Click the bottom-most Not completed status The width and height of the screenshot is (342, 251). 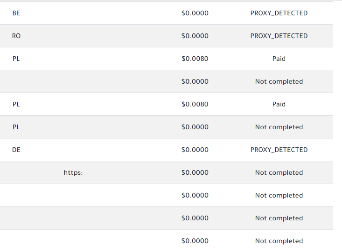pyautogui.click(x=279, y=241)
